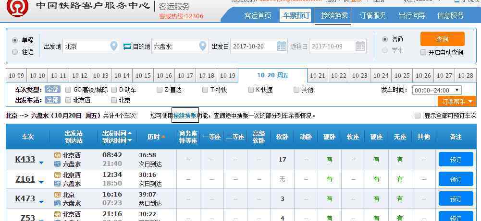Viewport: 481px width, 221px height.
Task: Click the 返程日 field showing 2017-10-09
Action: pyautogui.click(x=338, y=46)
